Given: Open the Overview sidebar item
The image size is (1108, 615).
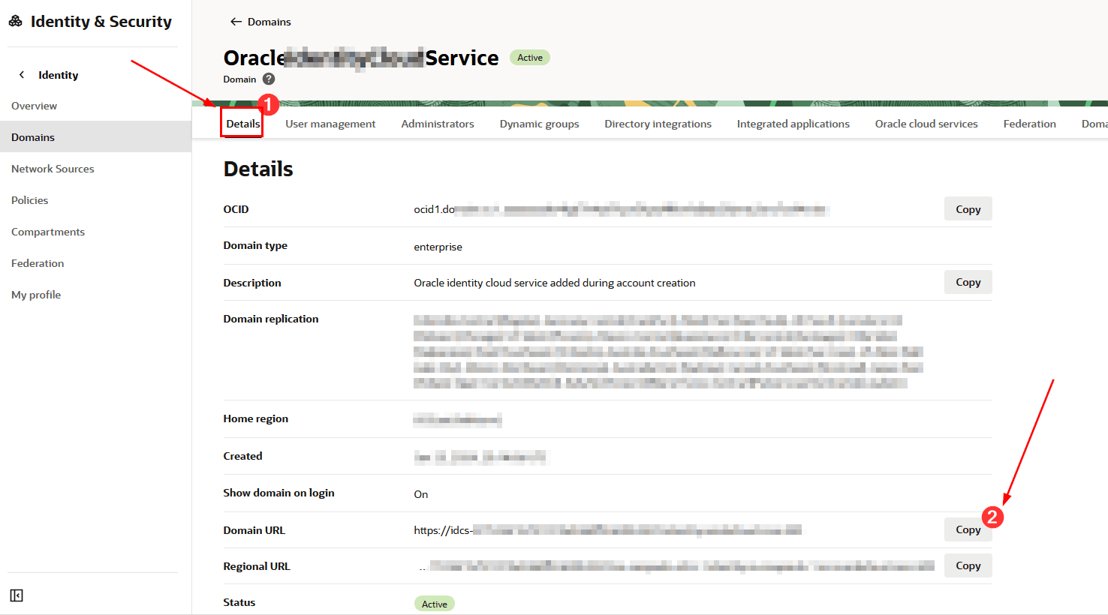Looking at the screenshot, I should click(x=34, y=106).
